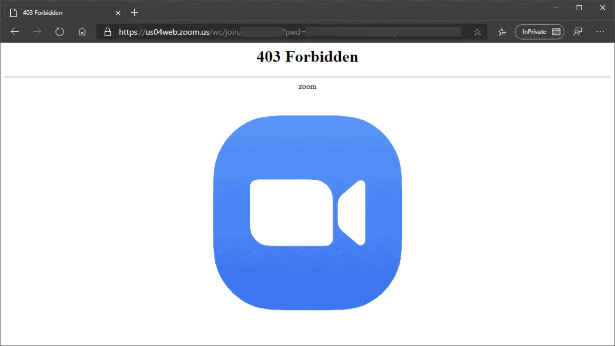615x346 pixels.
Task: Select the masked meeting ID in the URL
Action: pyautogui.click(x=261, y=31)
